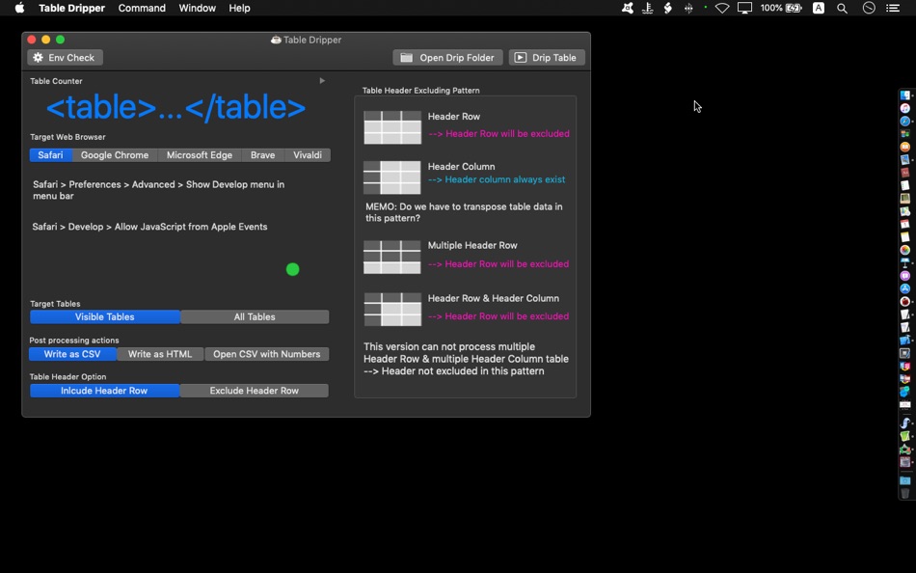Toggle Open CSV with Numbers option

click(266, 354)
